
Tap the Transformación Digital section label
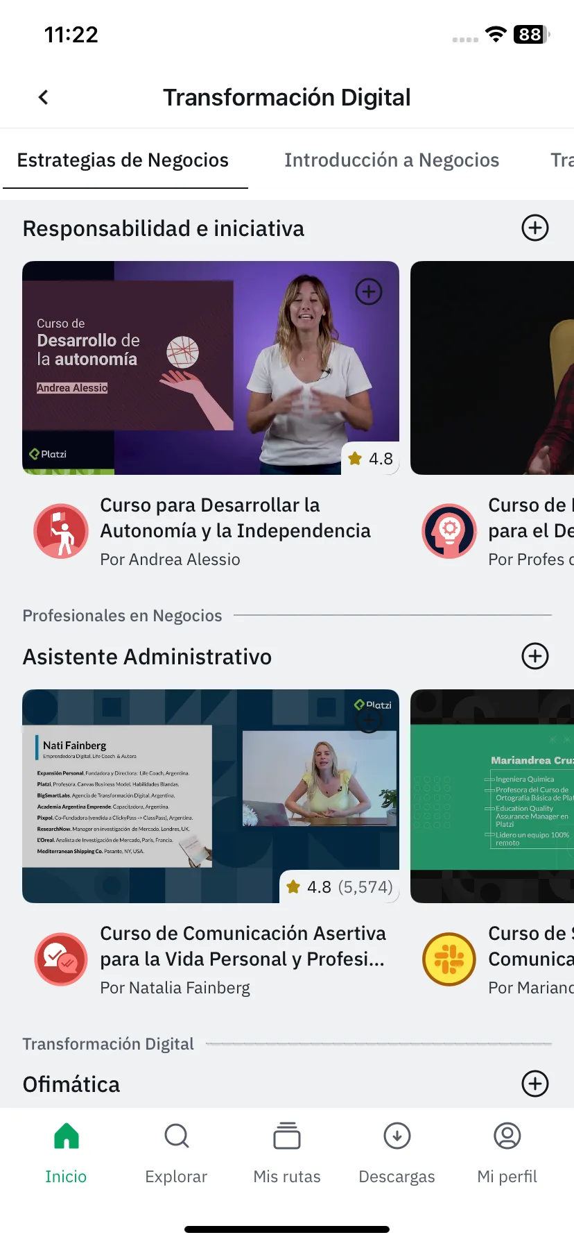108,1044
